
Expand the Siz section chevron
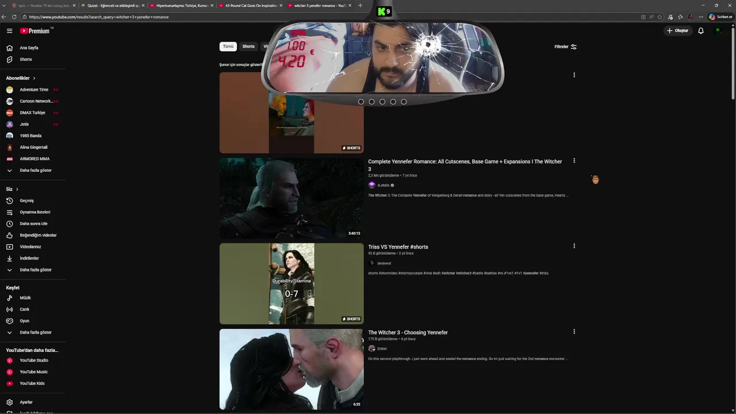click(x=17, y=189)
